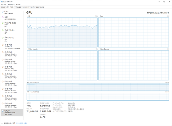Select CPU in the performance sidebar
Screen dimensions: 172x126
(x=12, y=12)
